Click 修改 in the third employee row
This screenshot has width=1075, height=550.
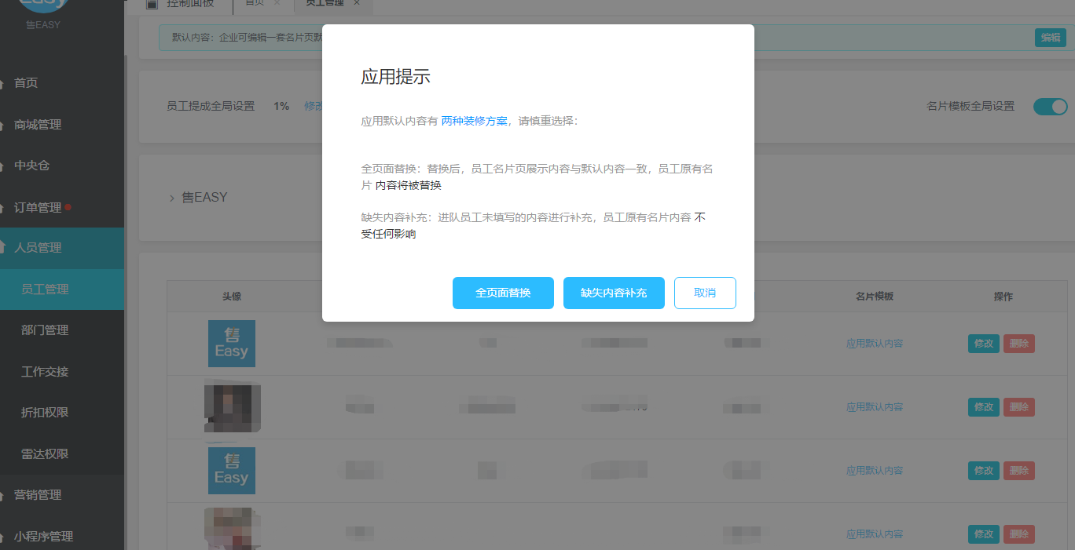pos(984,471)
